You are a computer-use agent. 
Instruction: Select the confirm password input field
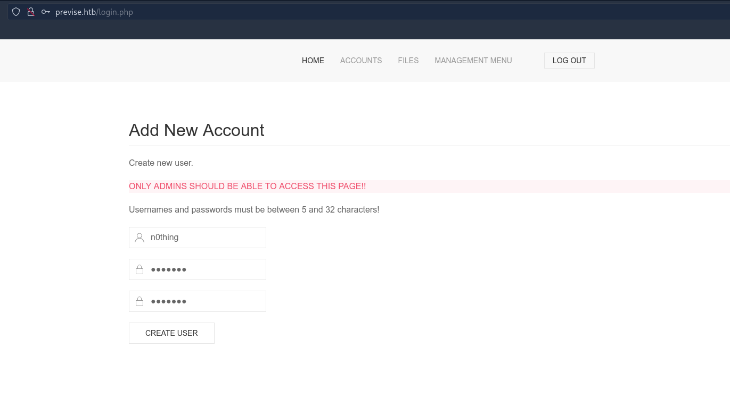(x=205, y=301)
